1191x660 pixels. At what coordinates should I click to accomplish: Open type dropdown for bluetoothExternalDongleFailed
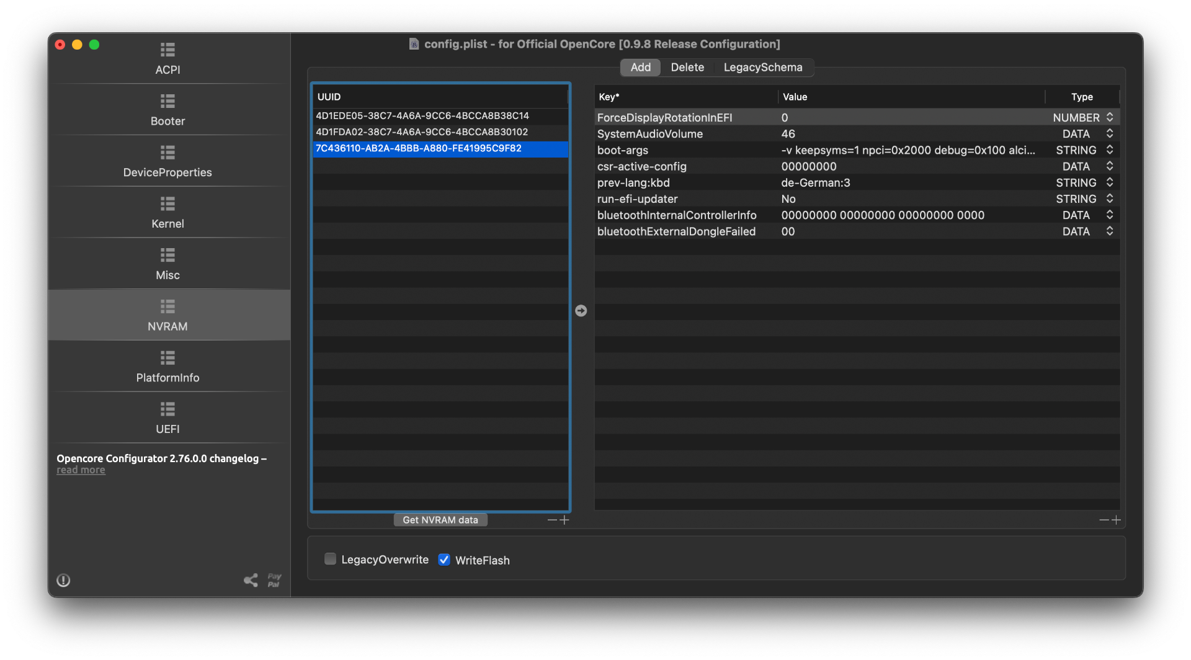[x=1110, y=231]
